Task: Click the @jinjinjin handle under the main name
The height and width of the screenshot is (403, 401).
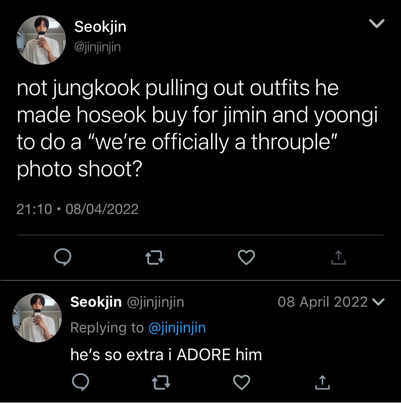Action: coord(97,47)
